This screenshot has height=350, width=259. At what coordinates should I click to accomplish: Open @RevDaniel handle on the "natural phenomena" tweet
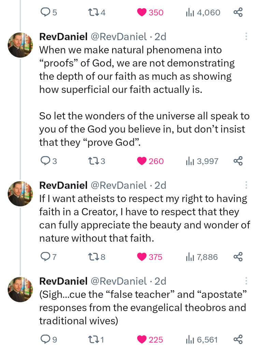[x=118, y=37]
